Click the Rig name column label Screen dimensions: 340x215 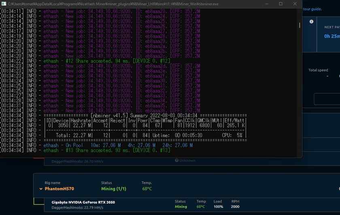point(53,183)
